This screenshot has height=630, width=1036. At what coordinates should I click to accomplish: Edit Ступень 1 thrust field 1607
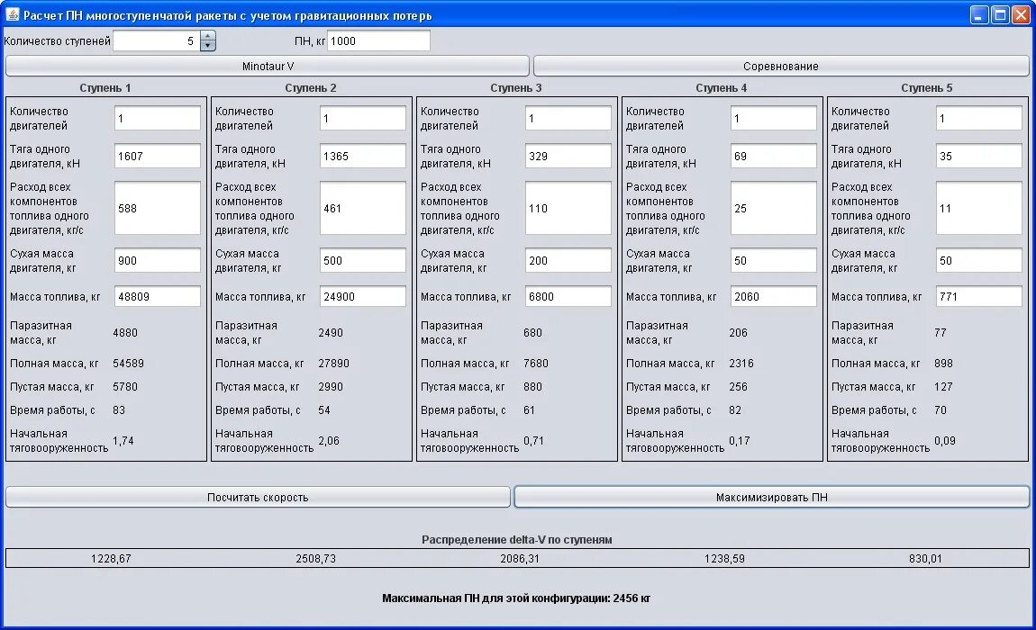[x=158, y=156]
